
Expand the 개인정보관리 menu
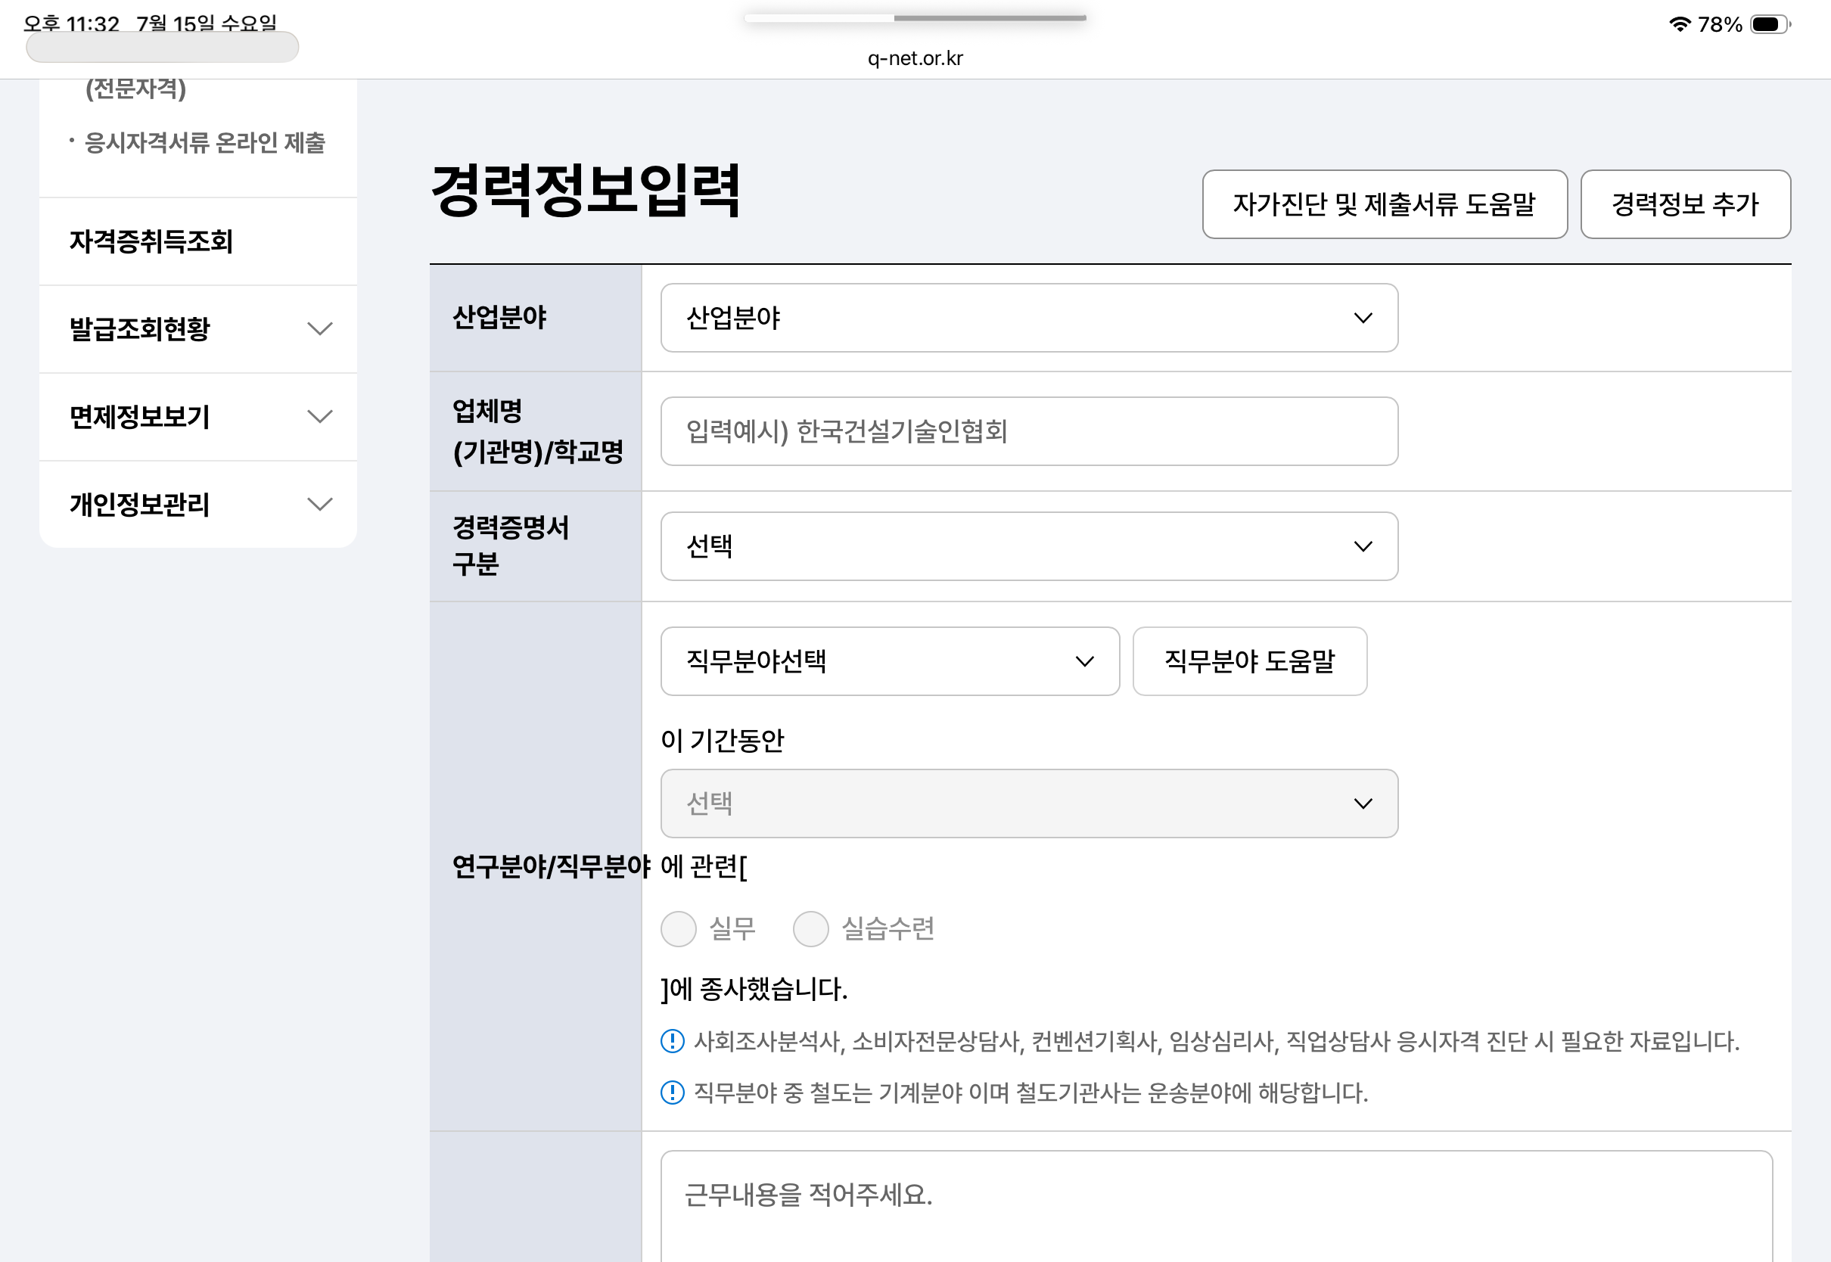tap(197, 505)
